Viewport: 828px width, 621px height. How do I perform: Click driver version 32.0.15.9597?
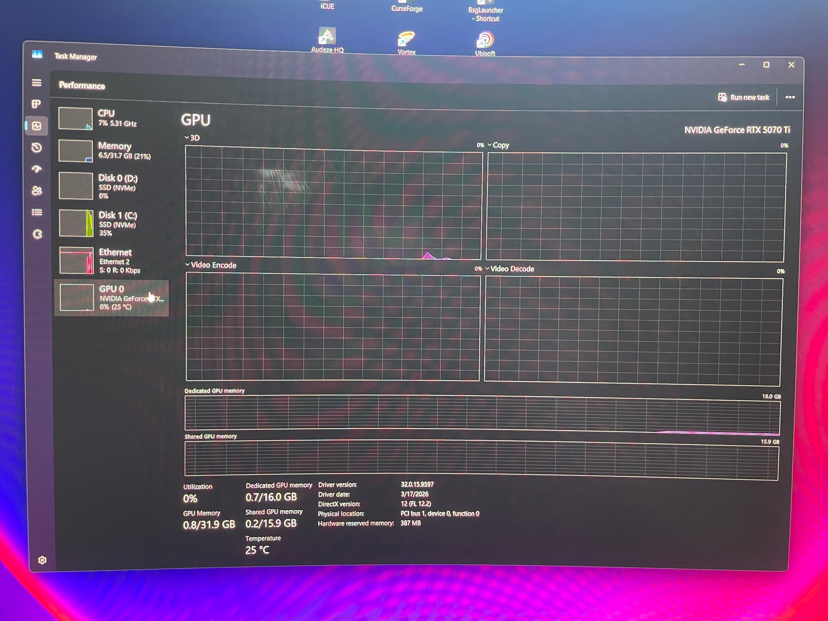pyautogui.click(x=417, y=484)
